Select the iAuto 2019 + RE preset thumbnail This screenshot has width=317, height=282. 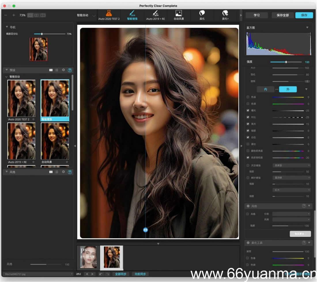(21, 141)
